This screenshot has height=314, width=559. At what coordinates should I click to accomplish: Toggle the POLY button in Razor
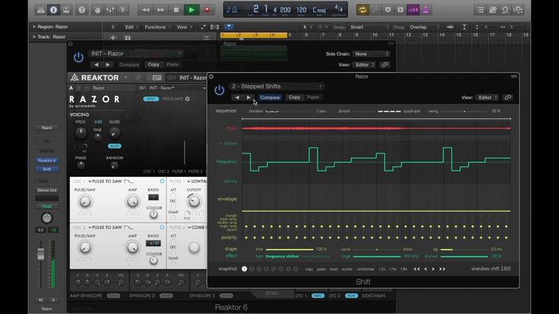[151, 99]
